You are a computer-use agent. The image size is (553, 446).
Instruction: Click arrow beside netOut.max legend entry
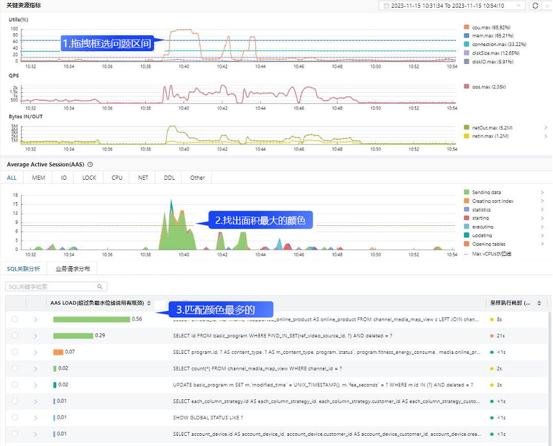pos(545,127)
